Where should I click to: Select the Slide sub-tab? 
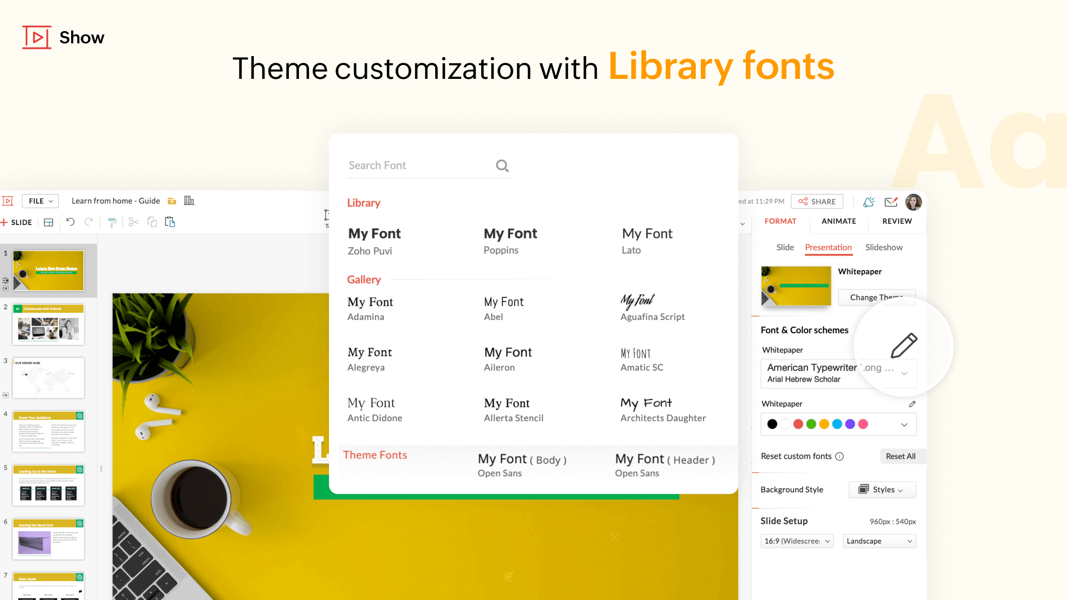(x=785, y=247)
